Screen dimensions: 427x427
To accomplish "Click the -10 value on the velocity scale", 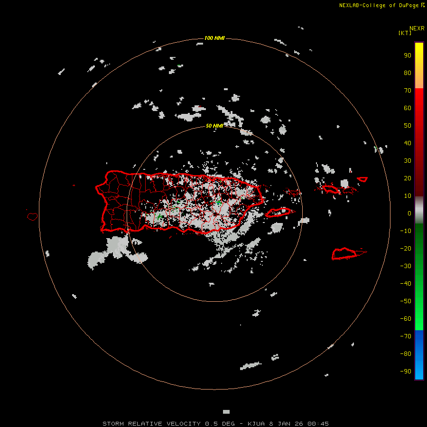I will point(406,231).
